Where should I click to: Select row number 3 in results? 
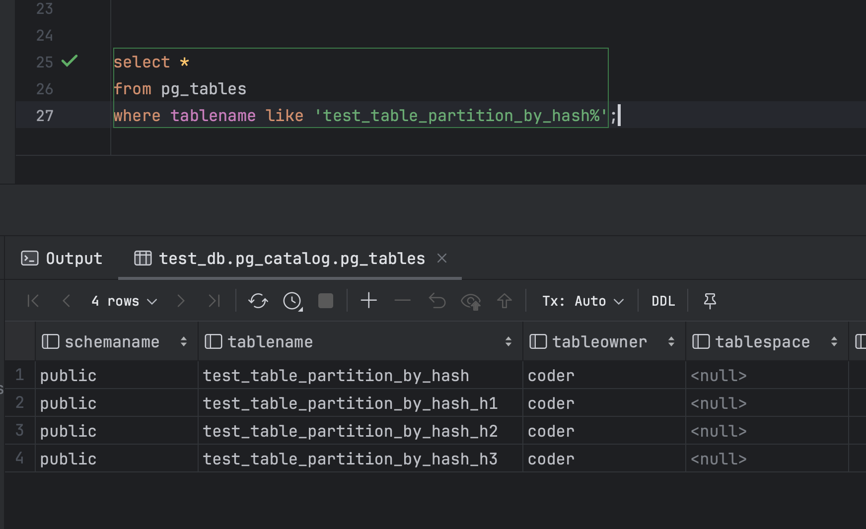pyautogui.click(x=20, y=430)
